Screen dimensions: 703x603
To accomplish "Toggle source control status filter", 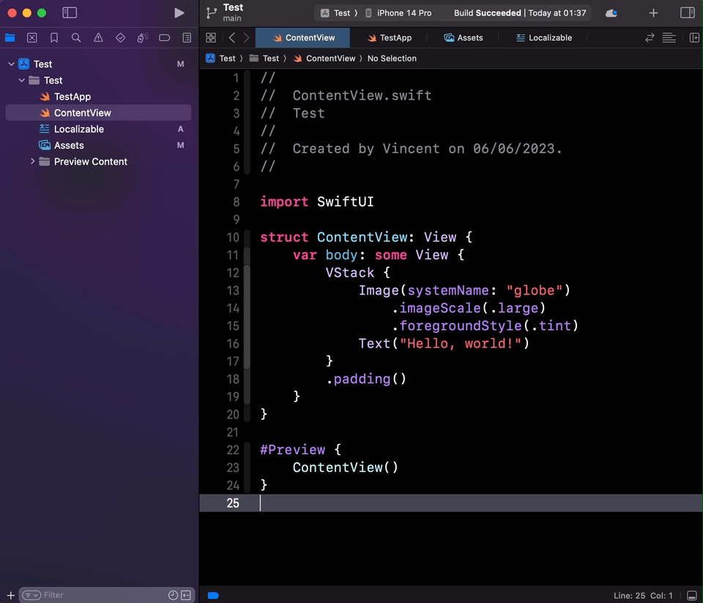I will pyautogui.click(x=185, y=595).
